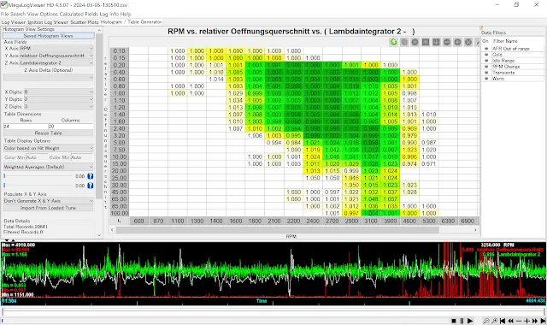Click the down-arrow icon in table toolbar

pyautogui.click(x=436, y=42)
